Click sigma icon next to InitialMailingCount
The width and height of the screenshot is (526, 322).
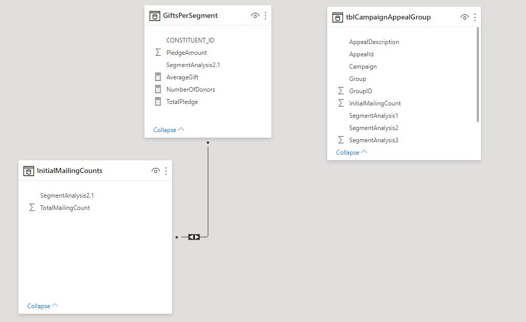click(x=341, y=103)
